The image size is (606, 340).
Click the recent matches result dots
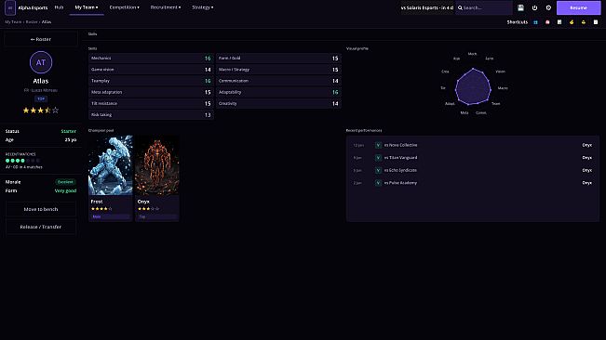pos(22,161)
